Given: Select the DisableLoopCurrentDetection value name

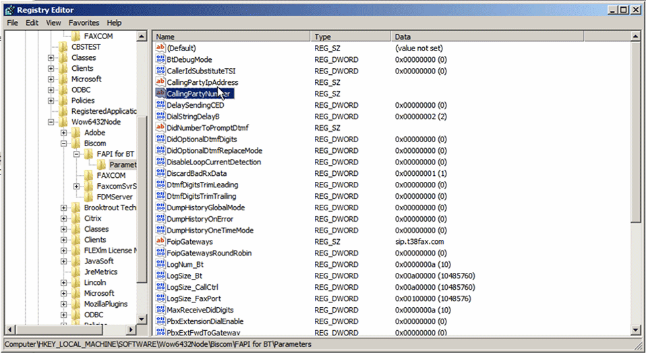Looking at the screenshot, I should pyautogui.click(x=214, y=162).
